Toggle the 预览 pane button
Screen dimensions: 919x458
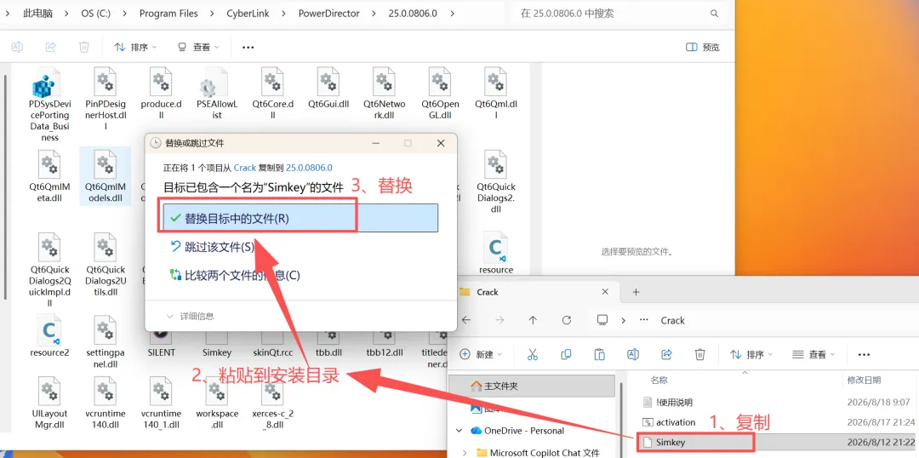click(x=702, y=47)
